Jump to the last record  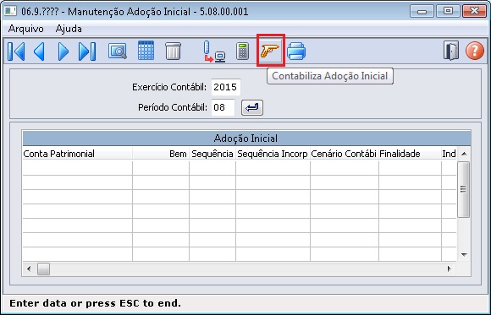point(87,52)
